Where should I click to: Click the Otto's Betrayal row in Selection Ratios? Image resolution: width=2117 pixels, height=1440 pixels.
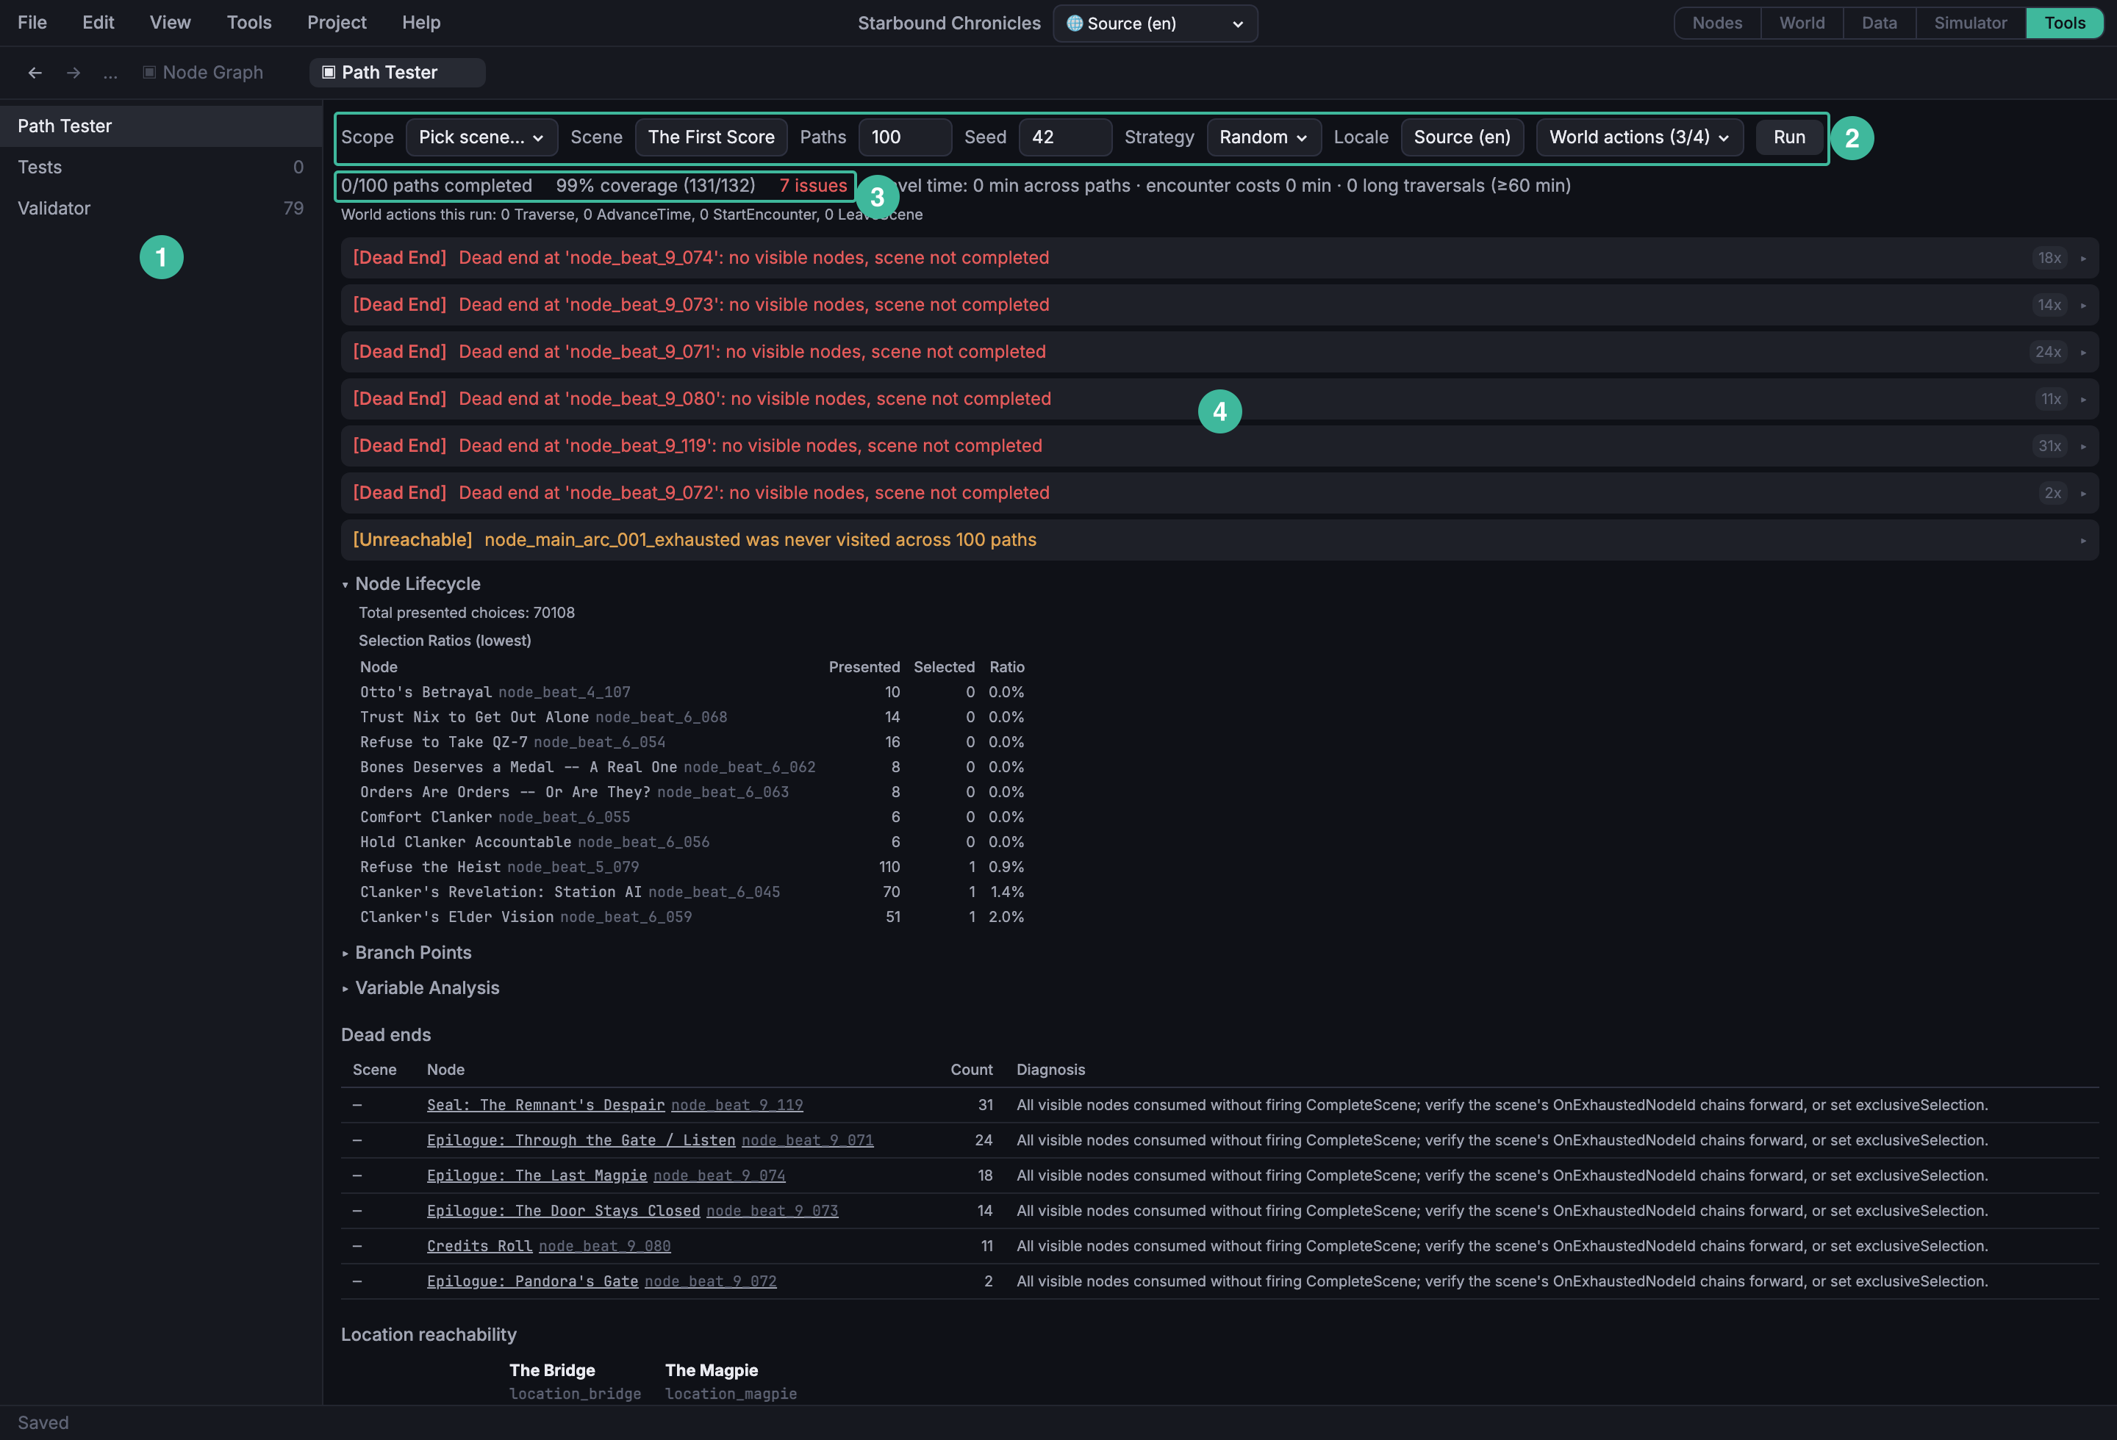(x=692, y=693)
